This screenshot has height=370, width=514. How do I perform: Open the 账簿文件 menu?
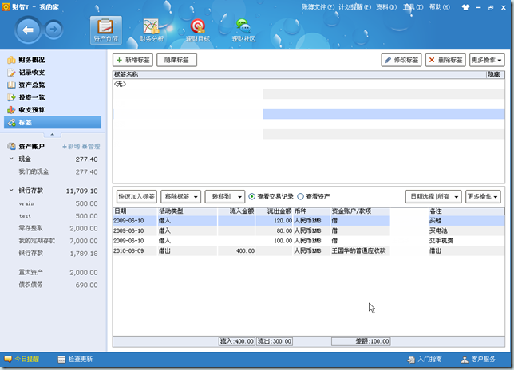click(318, 7)
